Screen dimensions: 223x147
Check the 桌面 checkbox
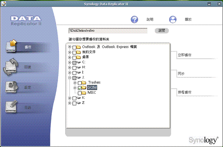74,57
